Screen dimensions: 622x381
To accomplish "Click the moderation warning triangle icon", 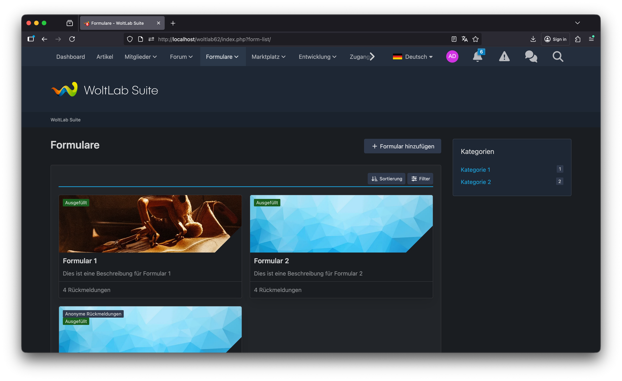I will (x=504, y=57).
